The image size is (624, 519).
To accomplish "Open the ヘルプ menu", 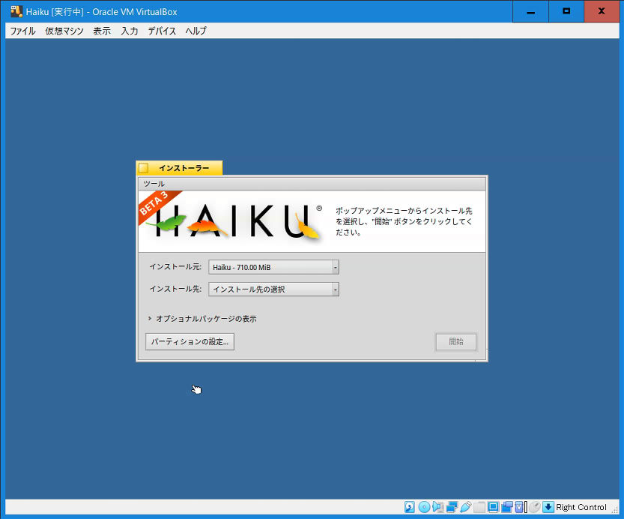I will pyautogui.click(x=196, y=31).
